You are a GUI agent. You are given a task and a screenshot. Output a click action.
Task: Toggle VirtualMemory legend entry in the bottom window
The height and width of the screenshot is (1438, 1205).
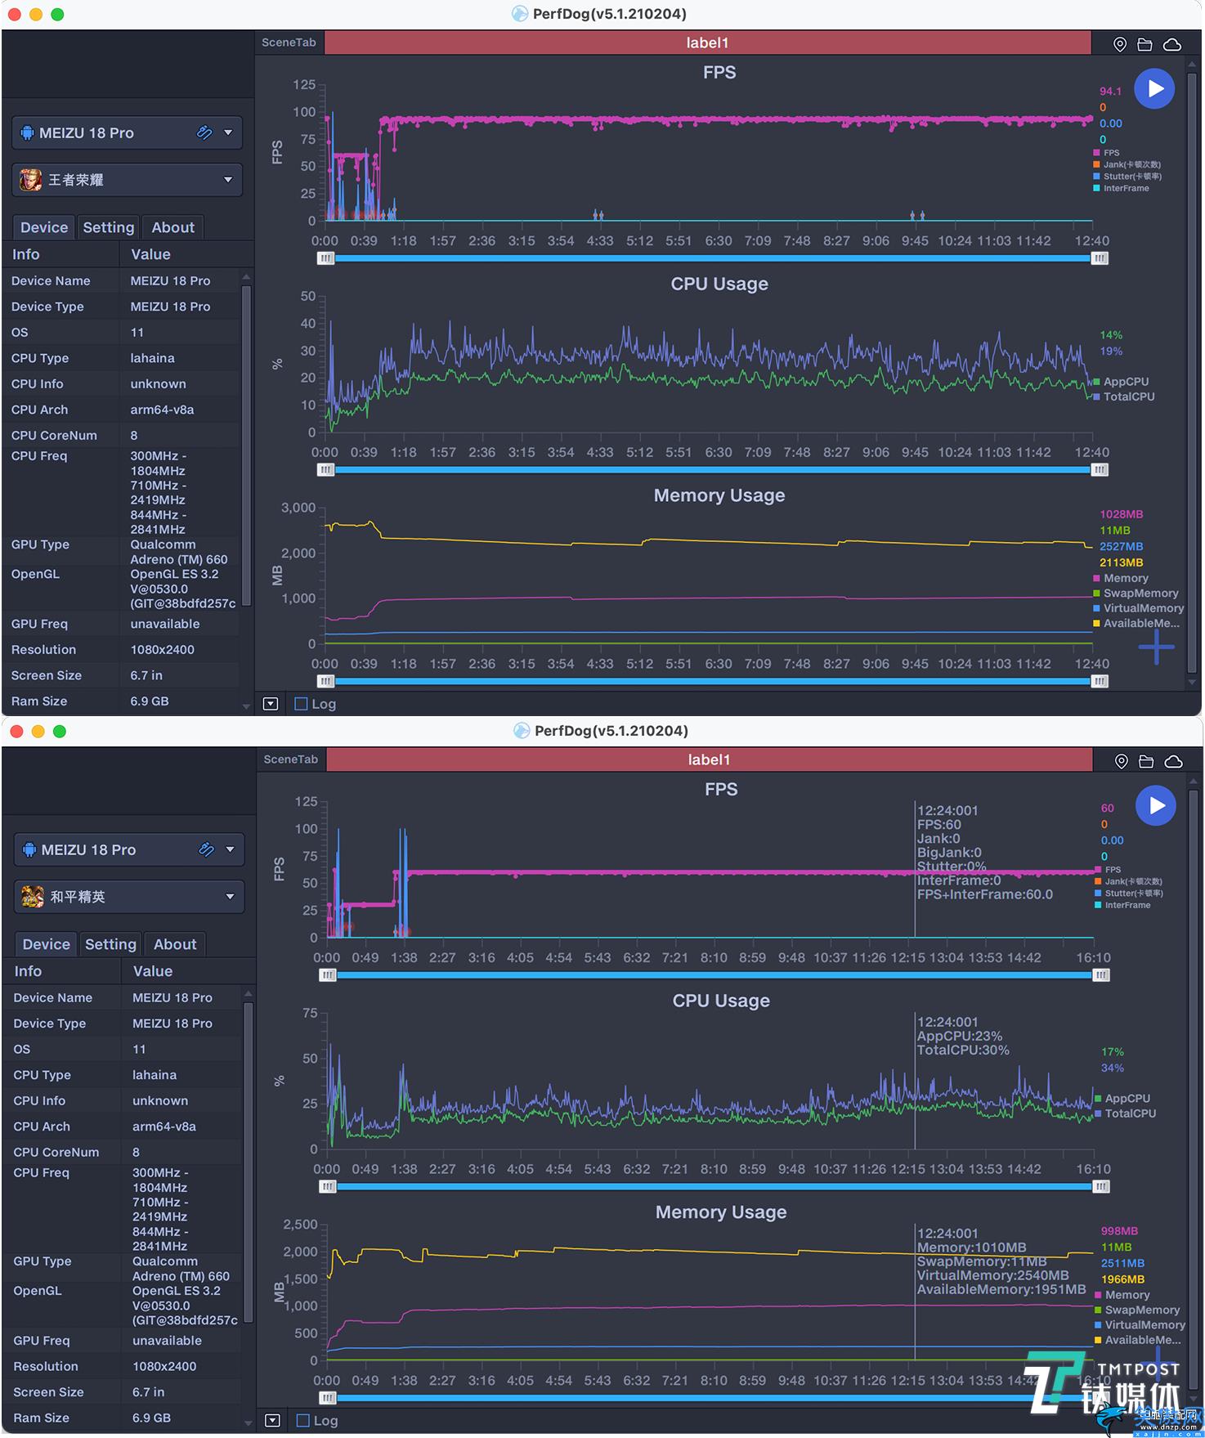tap(1140, 1325)
